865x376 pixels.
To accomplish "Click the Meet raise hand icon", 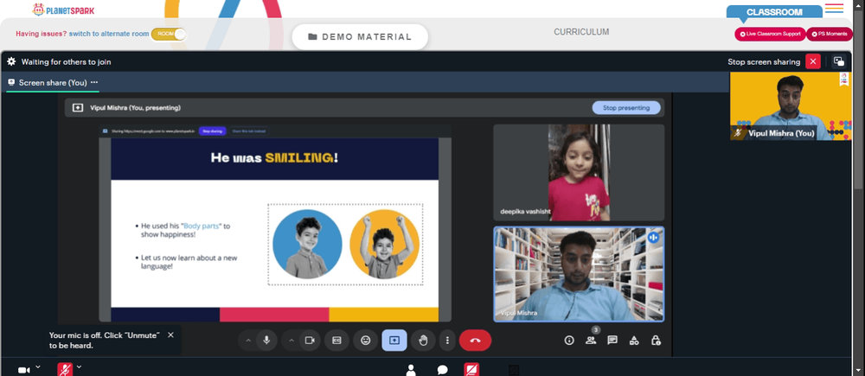I will point(423,341).
